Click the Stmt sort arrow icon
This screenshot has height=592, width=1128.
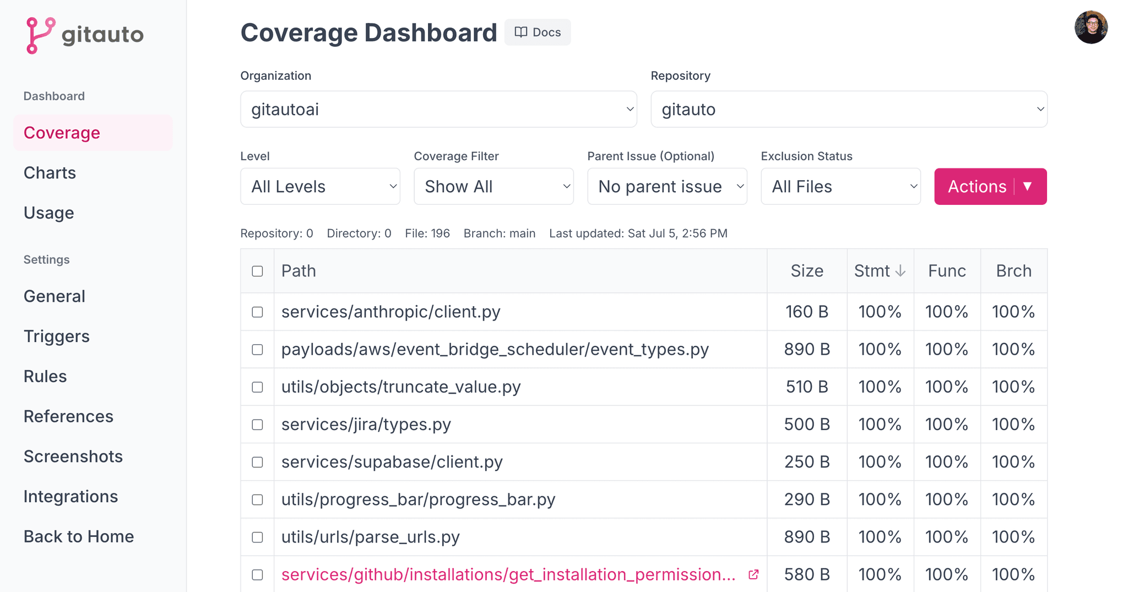901,270
